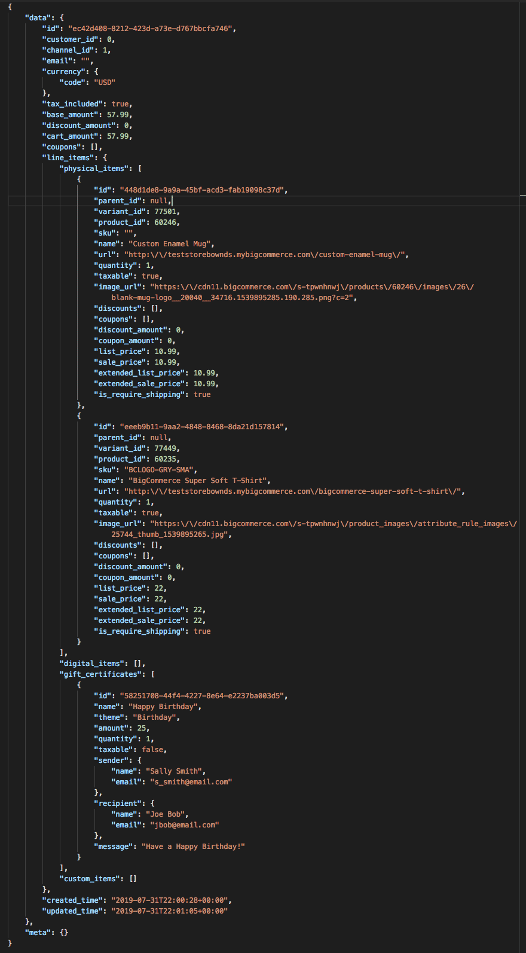Viewport: 526px width, 953px height.
Task: Select the item id "448d1de8-9a9a-45bf-acd3-fab19098c37d"
Action: point(201,190)
